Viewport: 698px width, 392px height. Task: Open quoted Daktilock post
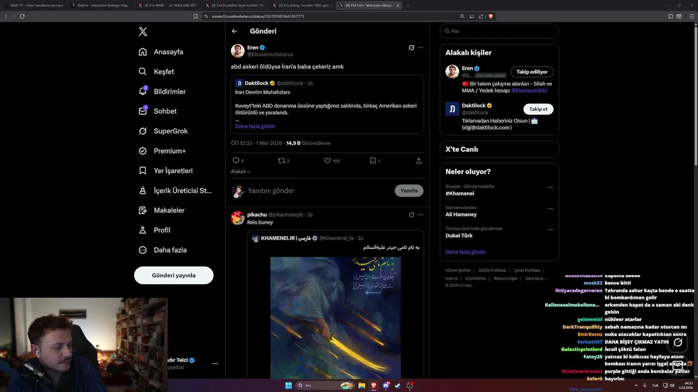coord(327,104)
